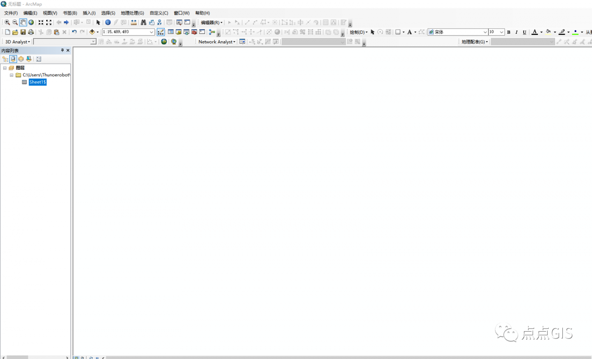
Task: Open the 插入(I) menu
Action: click(x=89, y=13)
